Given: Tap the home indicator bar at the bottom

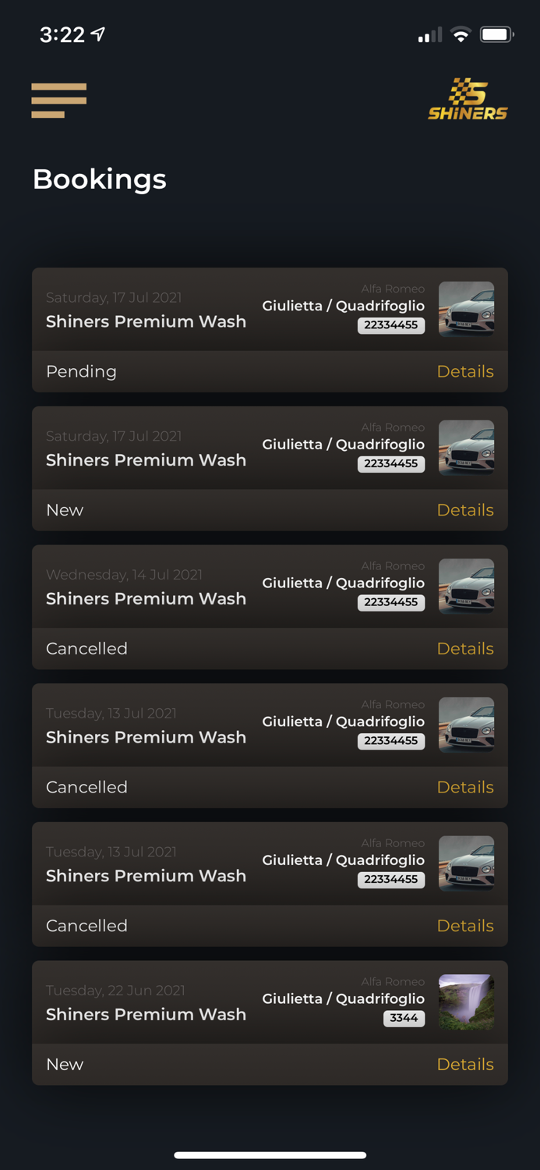Looking at the screenshot, I should 270,1155.
